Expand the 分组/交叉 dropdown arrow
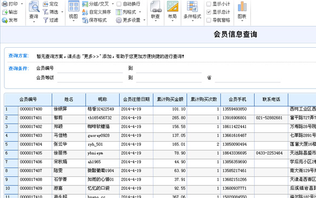The height and width of the screenshot is (198, 316). point(113,4)
